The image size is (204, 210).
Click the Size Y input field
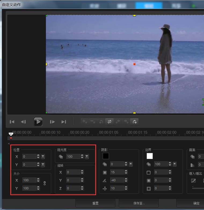tap(29, 188)
